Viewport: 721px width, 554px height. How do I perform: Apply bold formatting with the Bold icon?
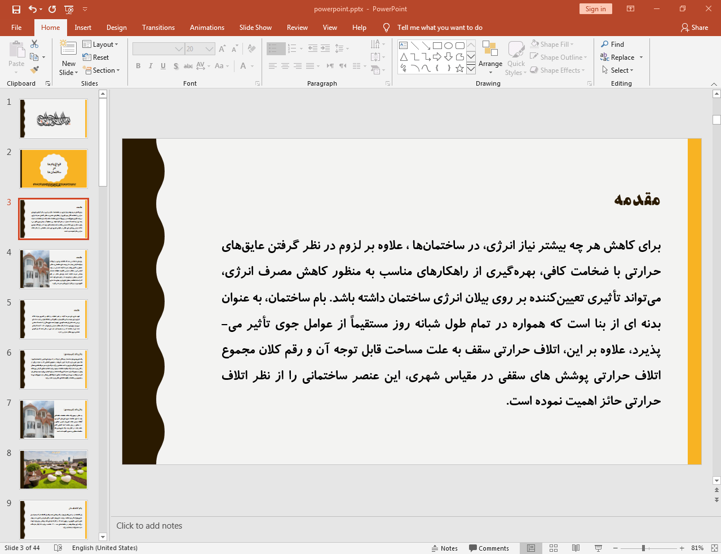point(138,66)
